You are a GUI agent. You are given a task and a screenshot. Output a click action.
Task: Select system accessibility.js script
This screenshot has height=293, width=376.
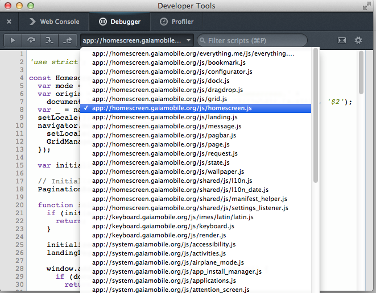(196, 244)
